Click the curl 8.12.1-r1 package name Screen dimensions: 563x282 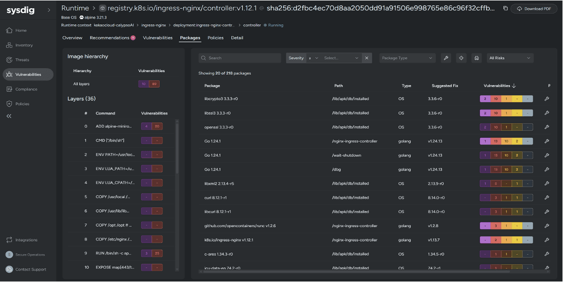[216, 198]
